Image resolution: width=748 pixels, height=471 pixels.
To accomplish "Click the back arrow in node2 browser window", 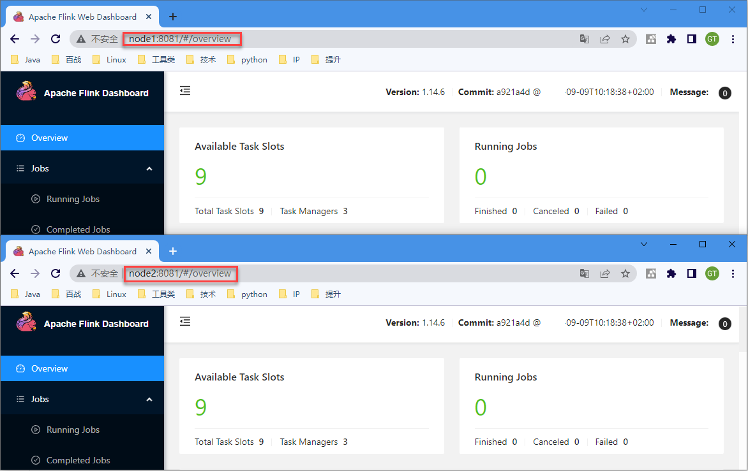I will point(15,273).
